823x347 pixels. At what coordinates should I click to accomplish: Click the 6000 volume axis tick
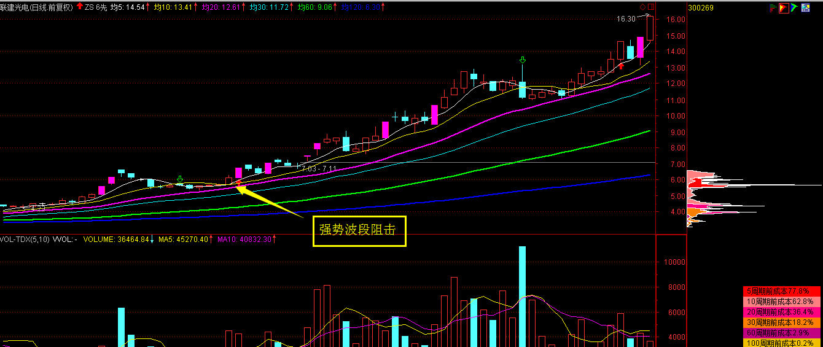click(x=678, y=312)
